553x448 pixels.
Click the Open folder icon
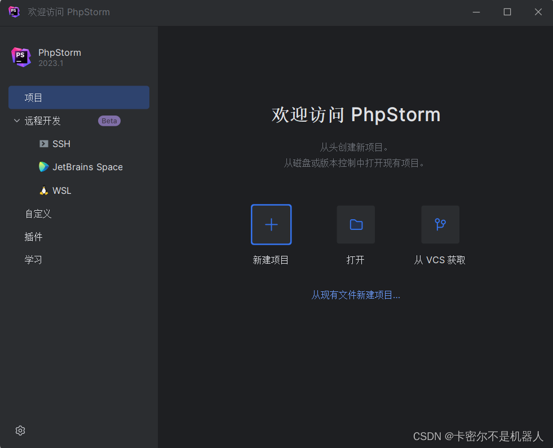356,224
